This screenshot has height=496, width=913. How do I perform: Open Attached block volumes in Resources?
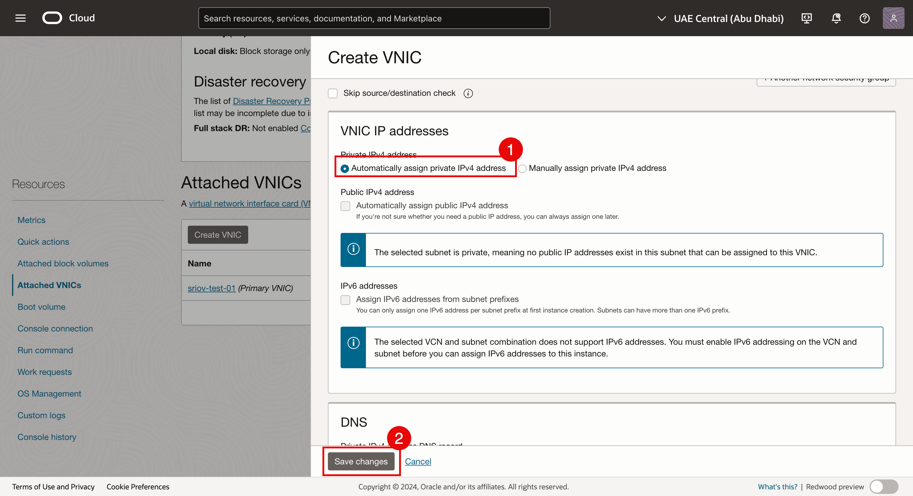[x=63, y=263]
